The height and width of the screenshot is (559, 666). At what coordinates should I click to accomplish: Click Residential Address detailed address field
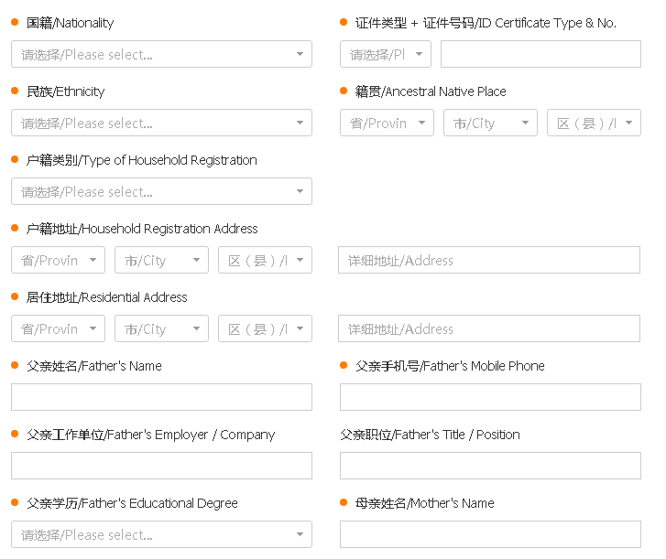[489, 328]
